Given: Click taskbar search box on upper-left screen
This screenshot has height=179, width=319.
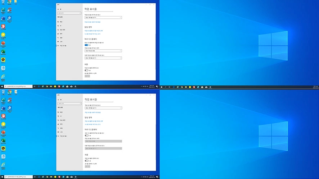Looking at the screenshot, I should coord(18,86).
